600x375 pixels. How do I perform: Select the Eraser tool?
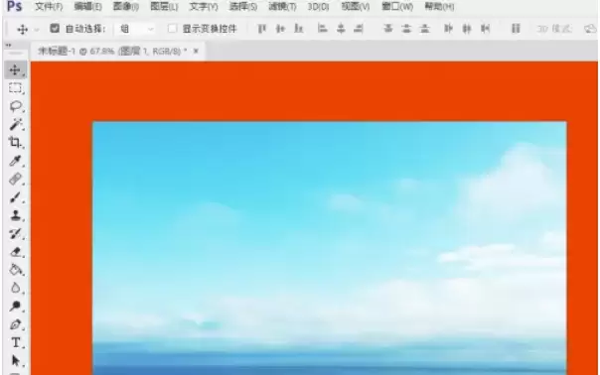15,252
